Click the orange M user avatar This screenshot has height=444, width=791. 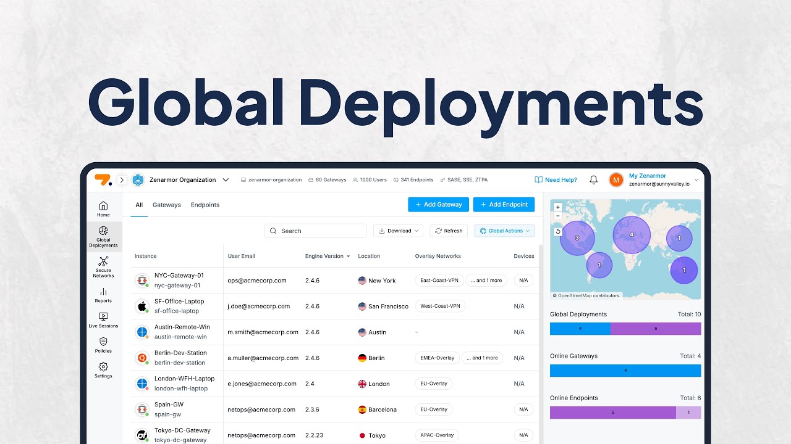click(616, 179)
